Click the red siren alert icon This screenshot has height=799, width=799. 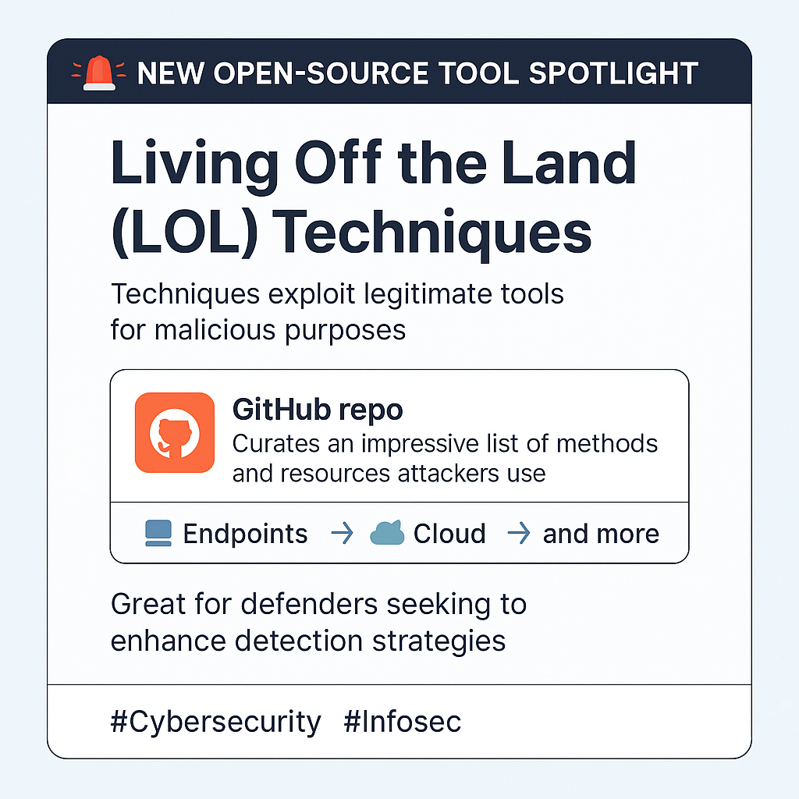tap(99, 73)
